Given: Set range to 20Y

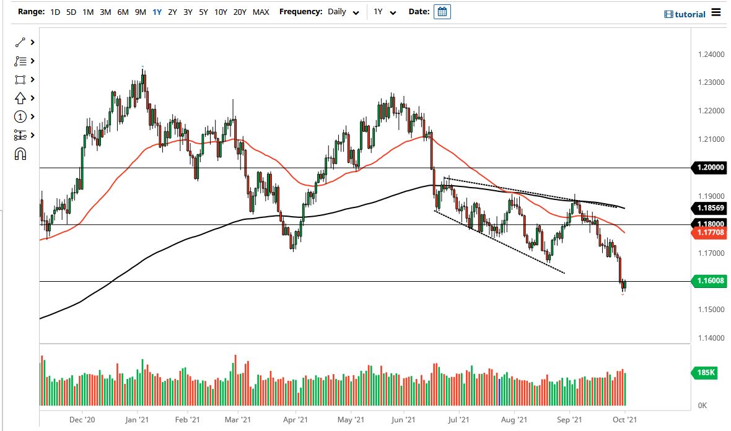Looking at the screenshot, I should tap(240, 12).
